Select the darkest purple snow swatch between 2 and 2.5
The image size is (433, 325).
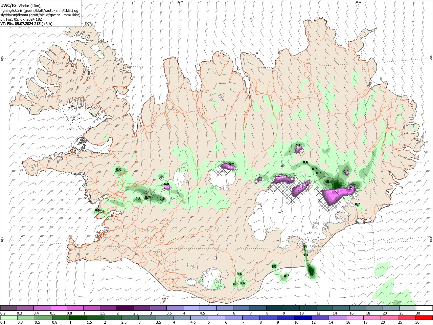[x=125, y=308]
